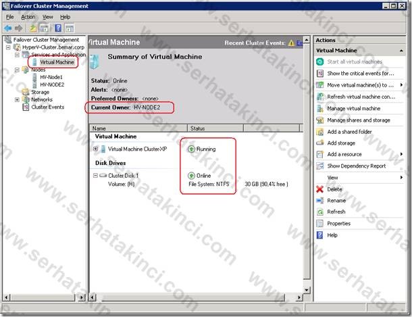Click the Show/Hide console tree icon

coord(44,28)
